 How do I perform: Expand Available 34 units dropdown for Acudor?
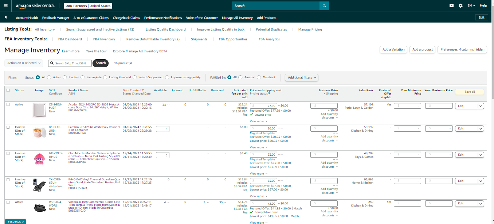(166, 105)
